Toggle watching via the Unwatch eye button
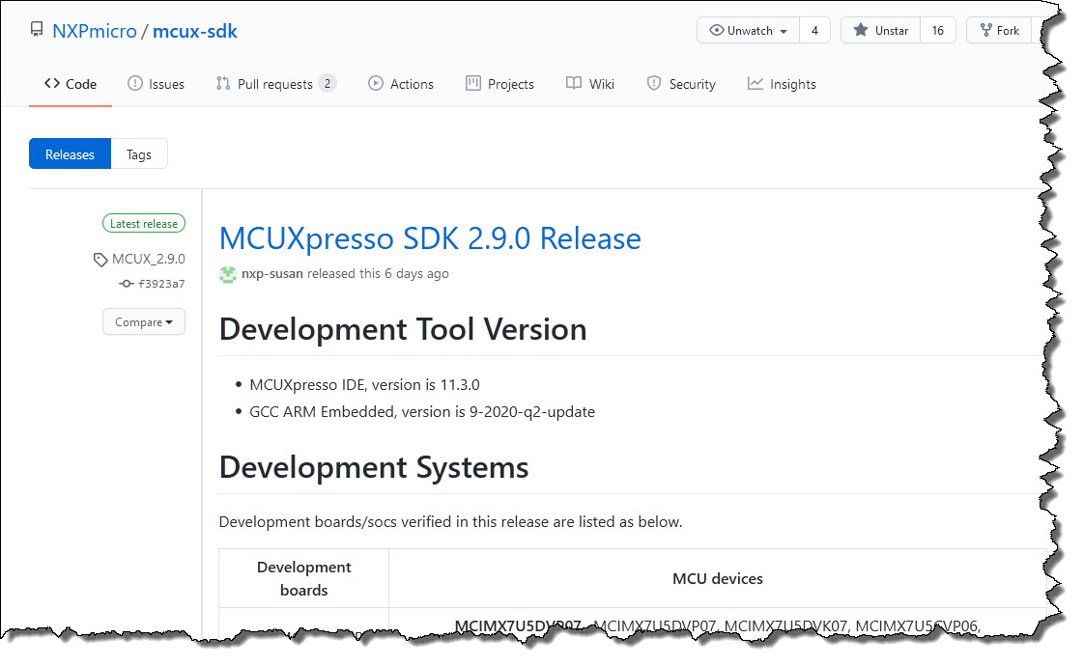 tap(742, 30)
